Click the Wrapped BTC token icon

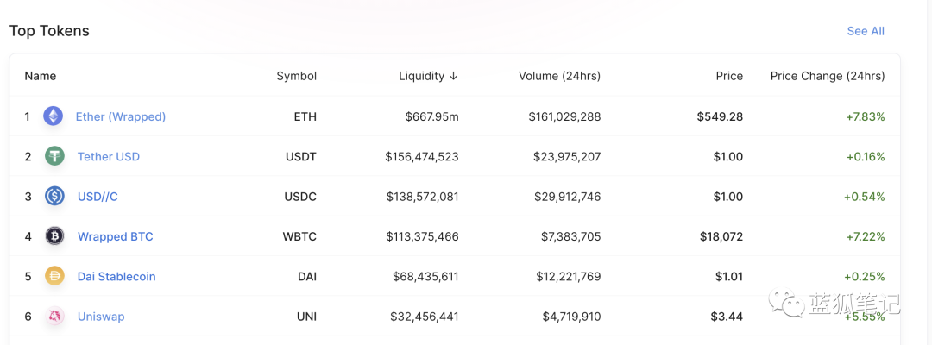[55, 236]
